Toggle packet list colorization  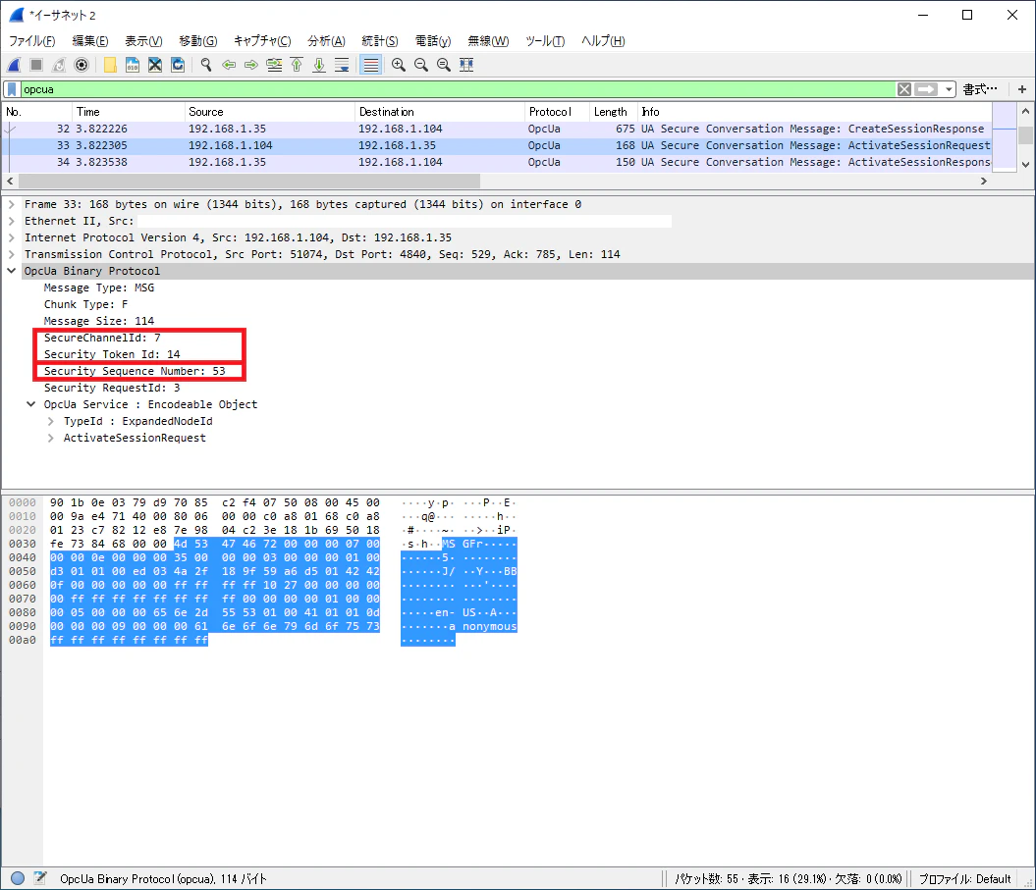click(370, 65)
